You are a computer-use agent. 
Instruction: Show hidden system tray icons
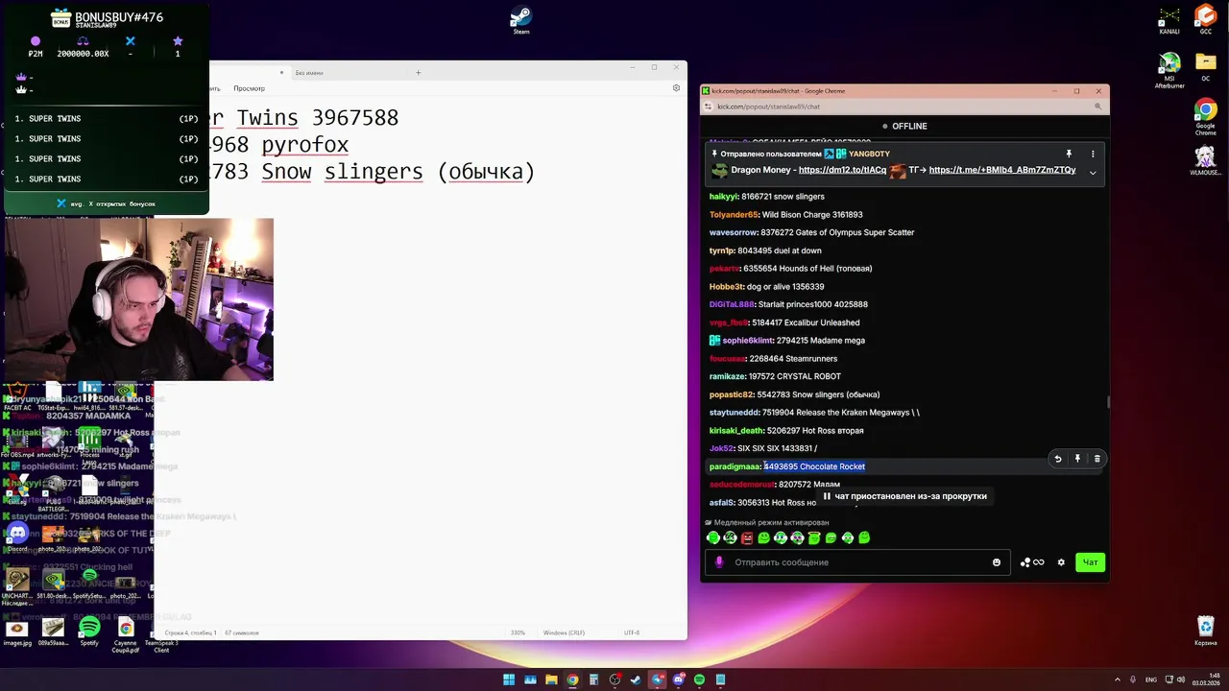click(1116, 679)
